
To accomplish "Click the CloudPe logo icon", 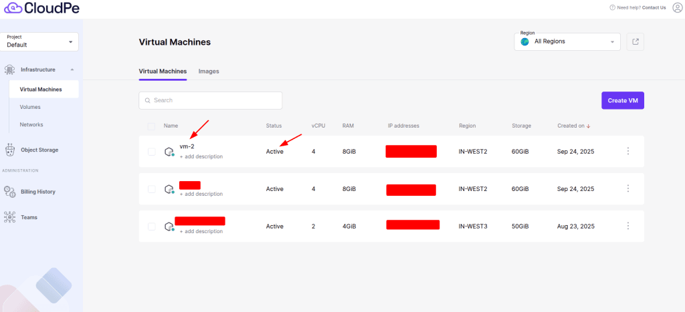I will click(15, 8).
